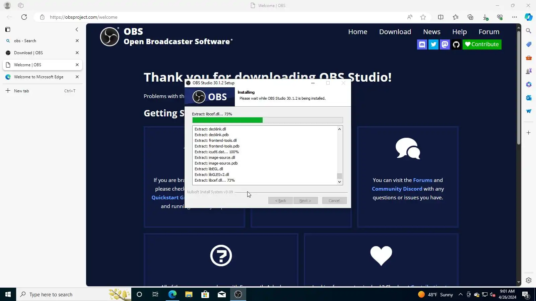Show hidden system tray icons

coord(461,294)
